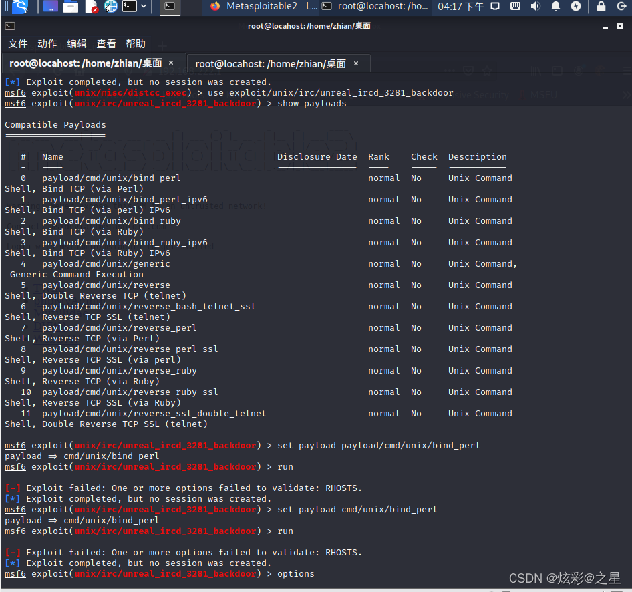Open power manager lightning icon
The height and width of the screenshot is (592, 632).
(x=576, y=6)
